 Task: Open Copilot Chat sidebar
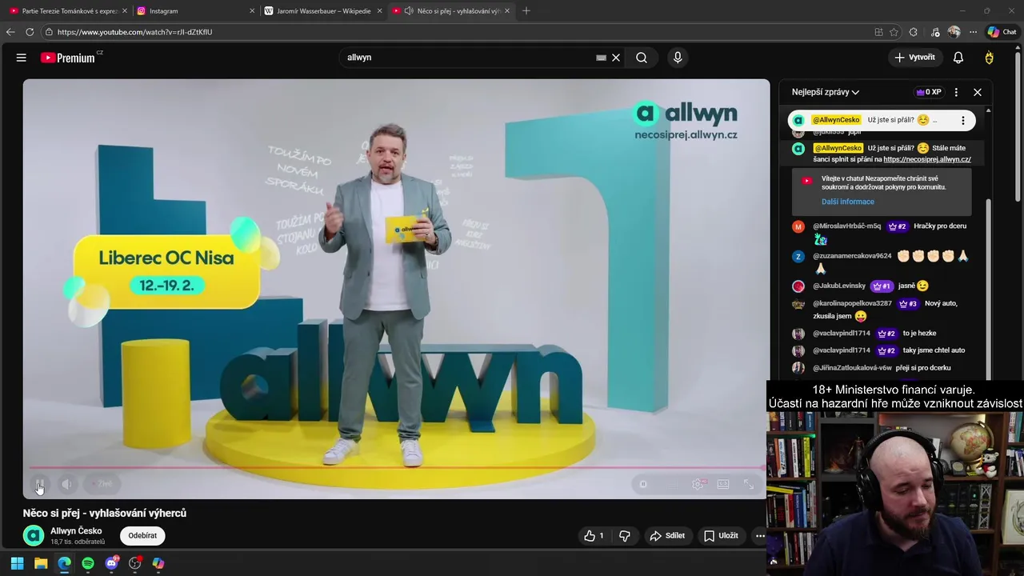click(1002, 32)
